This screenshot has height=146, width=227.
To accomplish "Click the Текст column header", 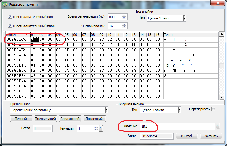I will (191, 35).
